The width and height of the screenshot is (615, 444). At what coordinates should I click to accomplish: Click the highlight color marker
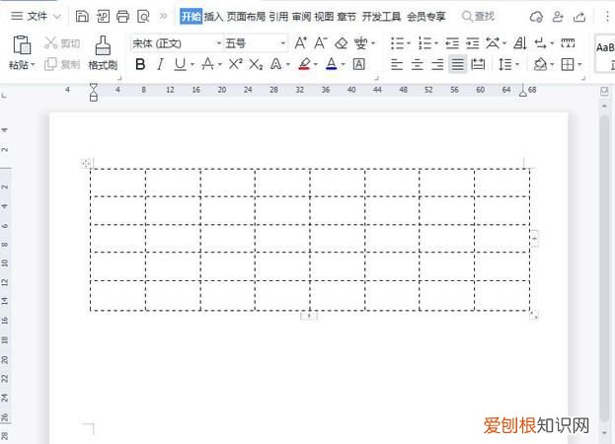pyautogui.click(x=304, y=64)
